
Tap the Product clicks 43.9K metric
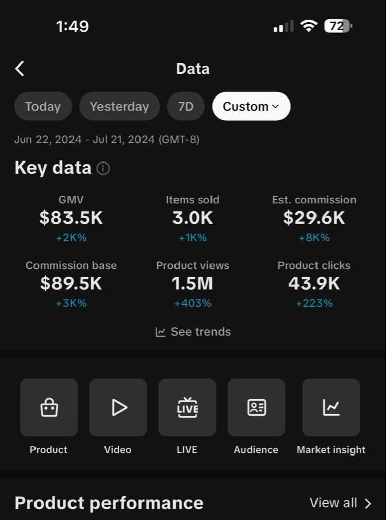pos(314,283)
